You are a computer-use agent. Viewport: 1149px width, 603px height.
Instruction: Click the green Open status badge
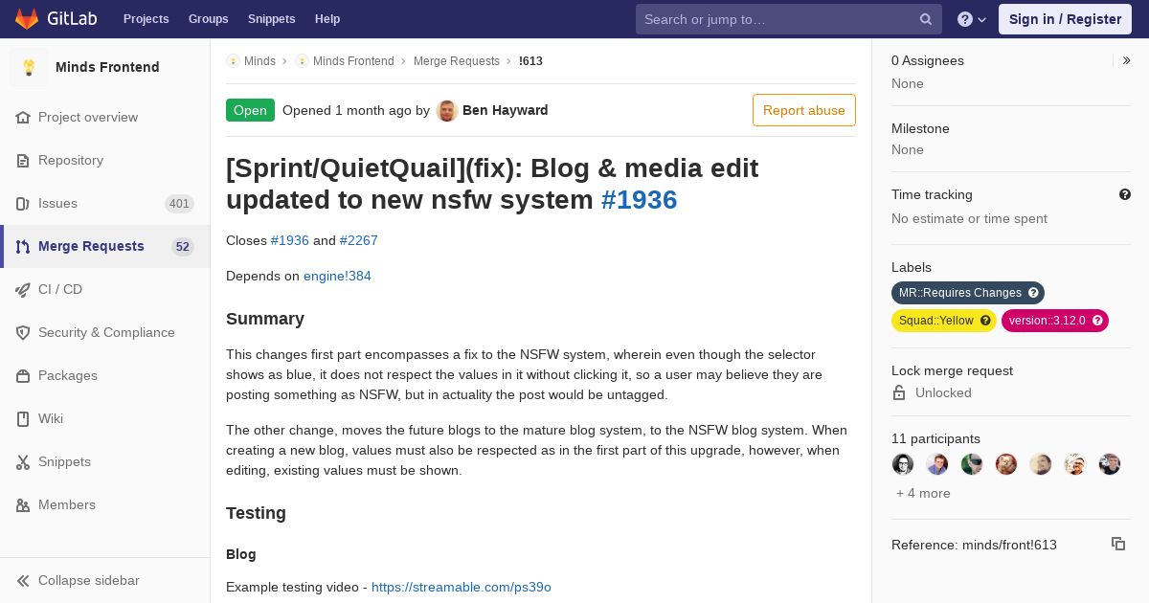point(250,110)
